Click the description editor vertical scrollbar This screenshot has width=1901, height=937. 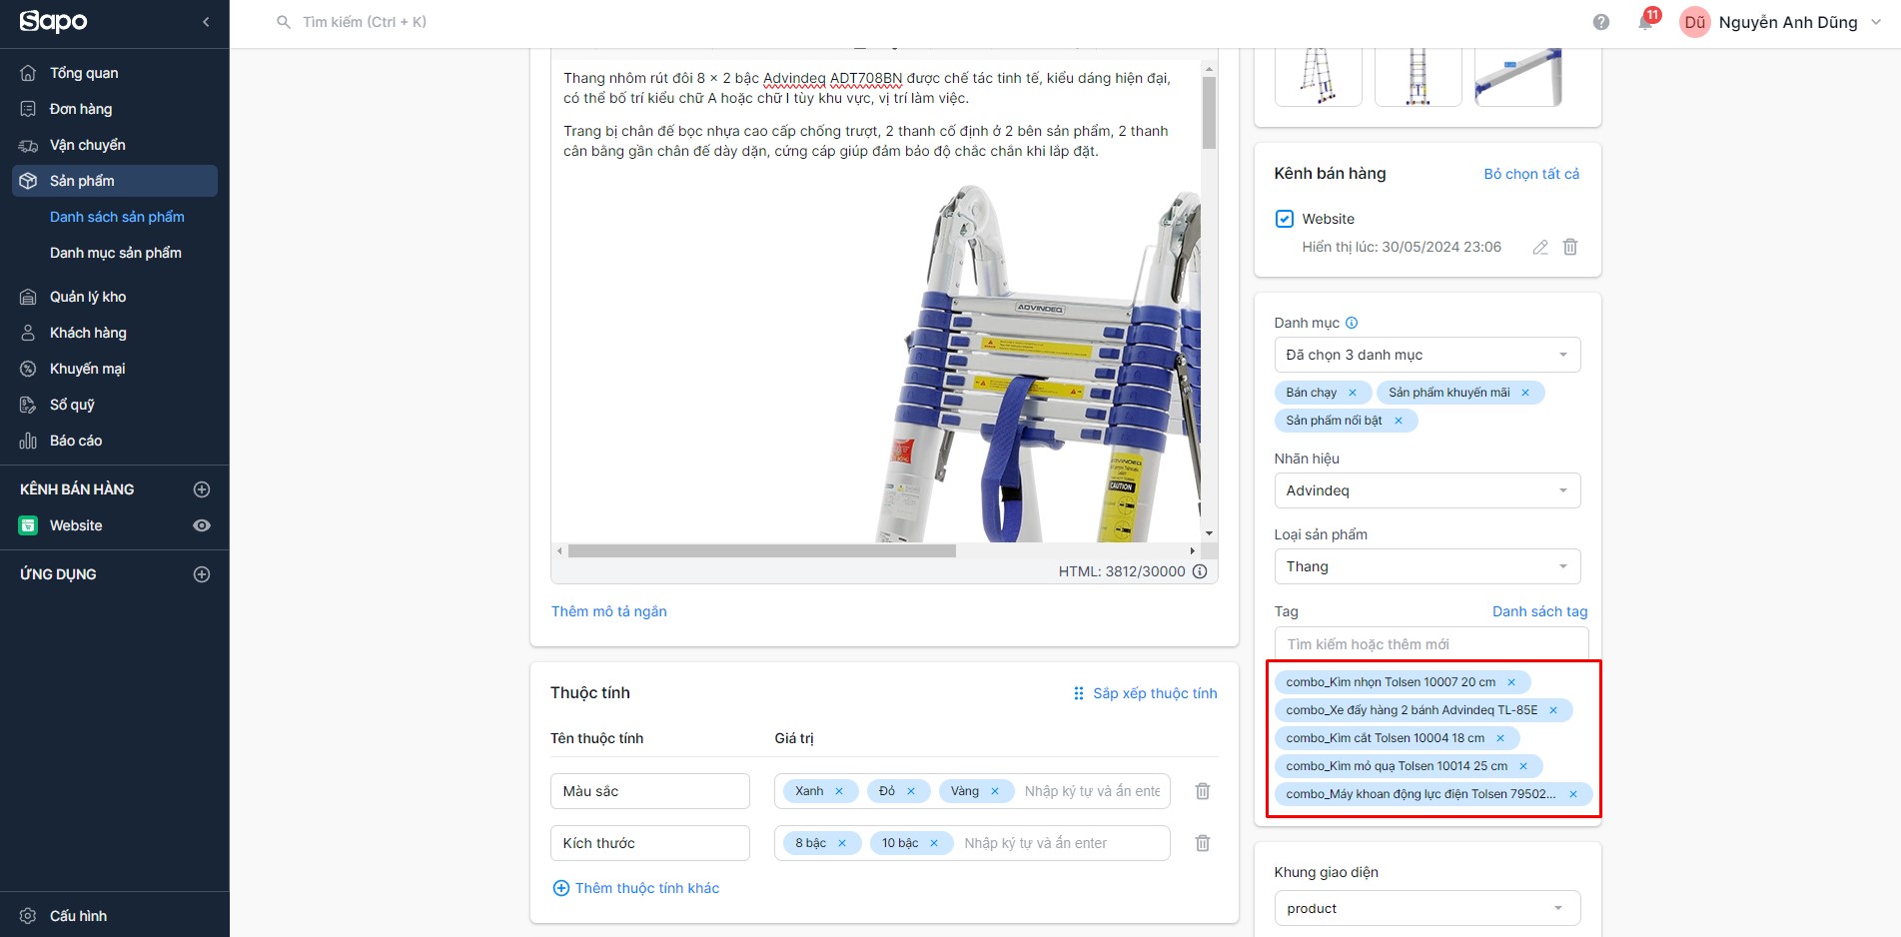pos(1209,114)
